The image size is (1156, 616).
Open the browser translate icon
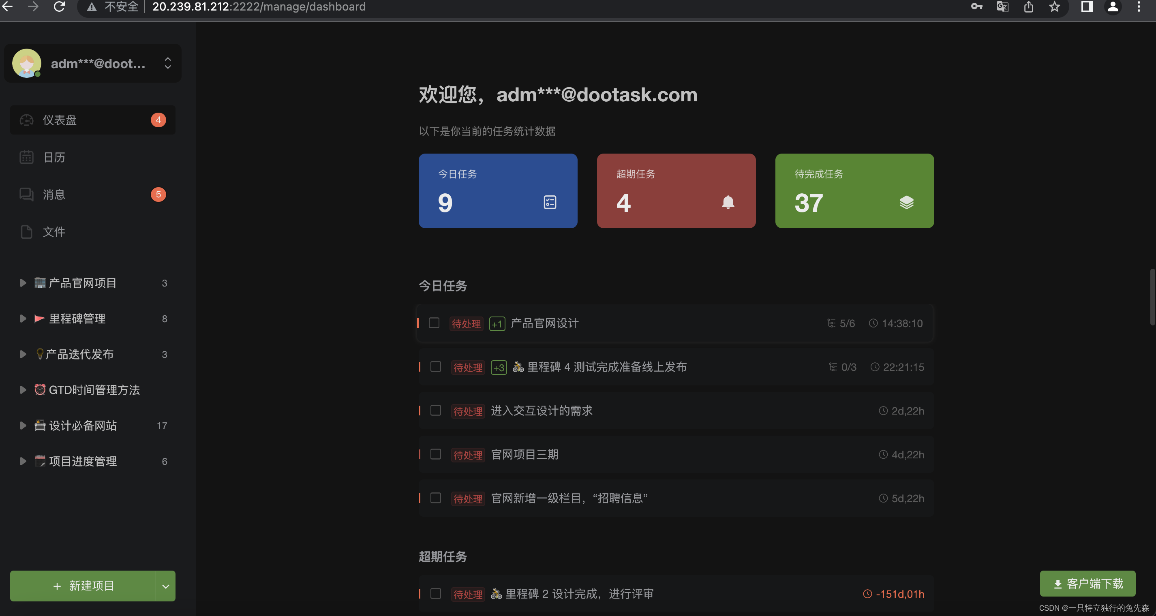[x=1002, y=7]
